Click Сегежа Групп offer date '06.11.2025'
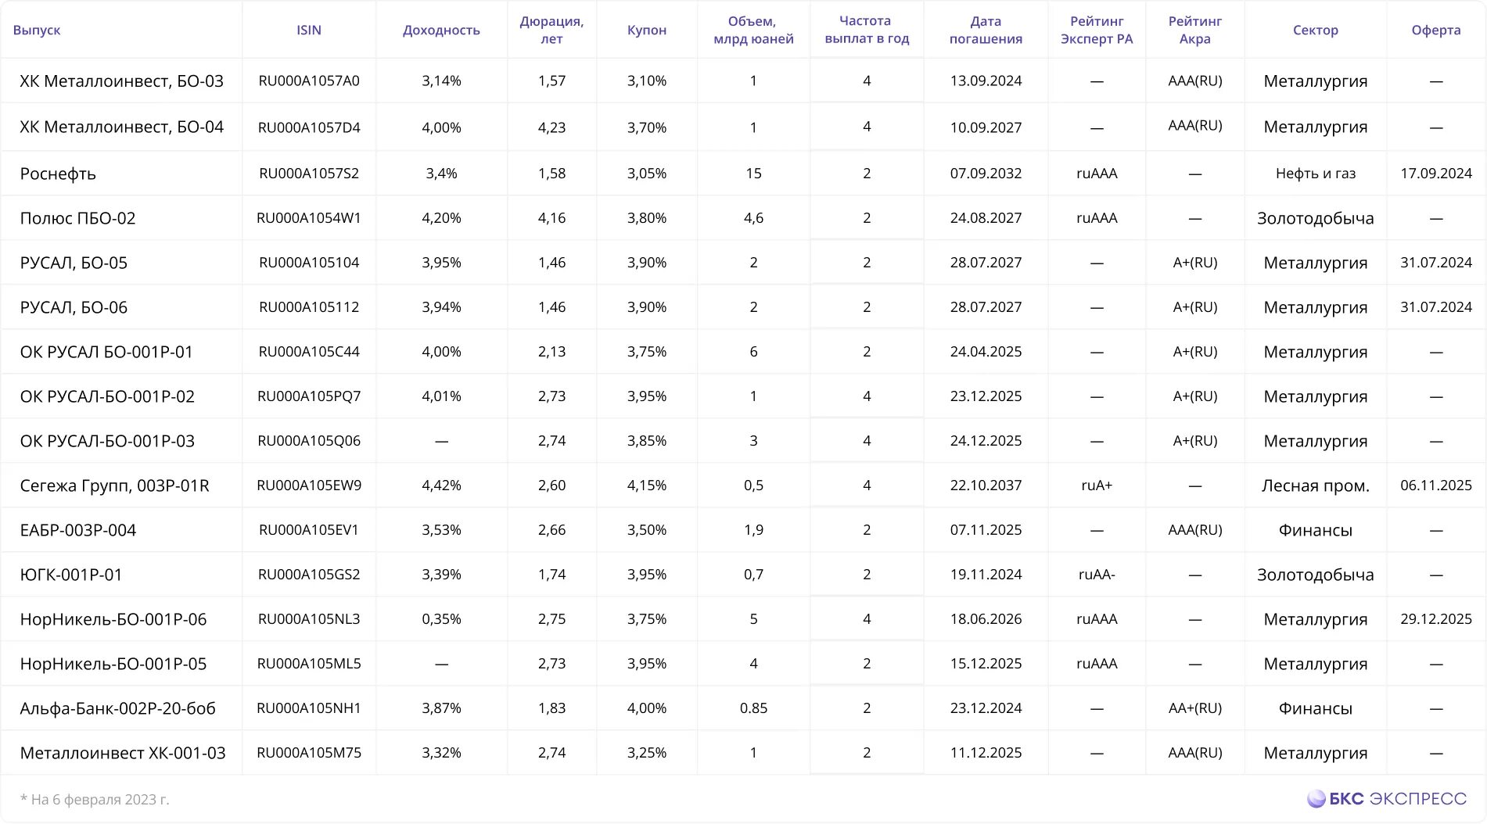This screenshot has height=824, width=1487. pos(1436,485)
